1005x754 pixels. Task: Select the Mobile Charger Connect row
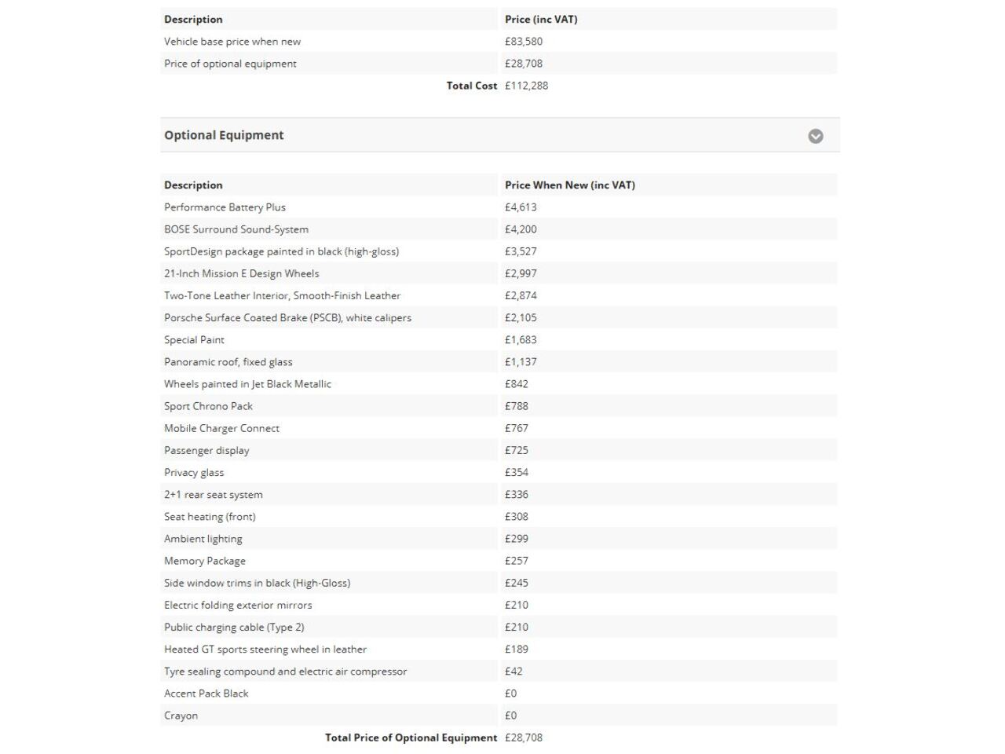[221, 428]
